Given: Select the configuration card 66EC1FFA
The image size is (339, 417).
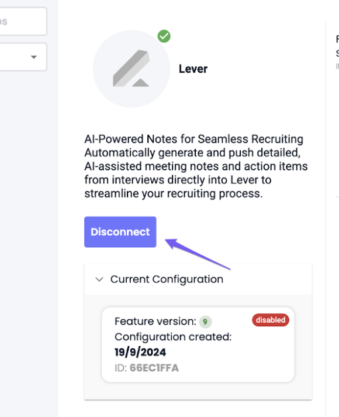Looking at the screenshot, I should click(198, 344).
